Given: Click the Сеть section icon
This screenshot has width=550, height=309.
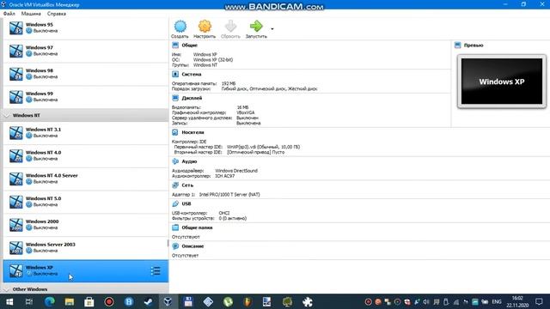Looking at the screenshot, I should click(175, 185).
